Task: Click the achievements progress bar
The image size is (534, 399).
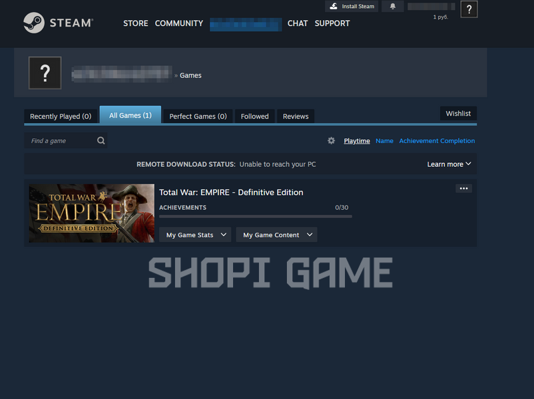Action: click(x=256, y=216)
